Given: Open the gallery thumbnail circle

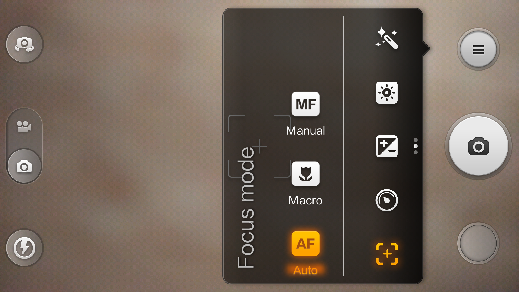Looking at the screenshot, I should click(478, 243).
